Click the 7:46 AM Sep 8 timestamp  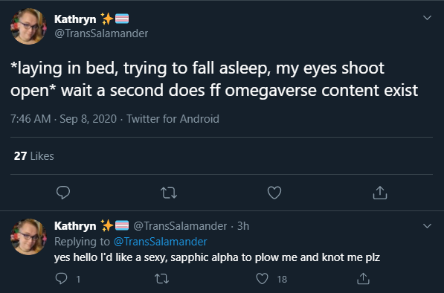click(x=63, y=119)
